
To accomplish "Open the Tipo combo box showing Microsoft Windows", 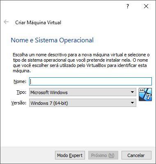I will coord(83,92).
